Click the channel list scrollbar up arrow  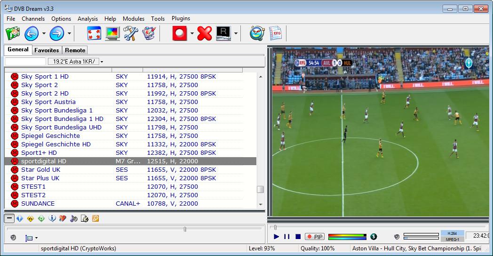[x=260, y=77]
